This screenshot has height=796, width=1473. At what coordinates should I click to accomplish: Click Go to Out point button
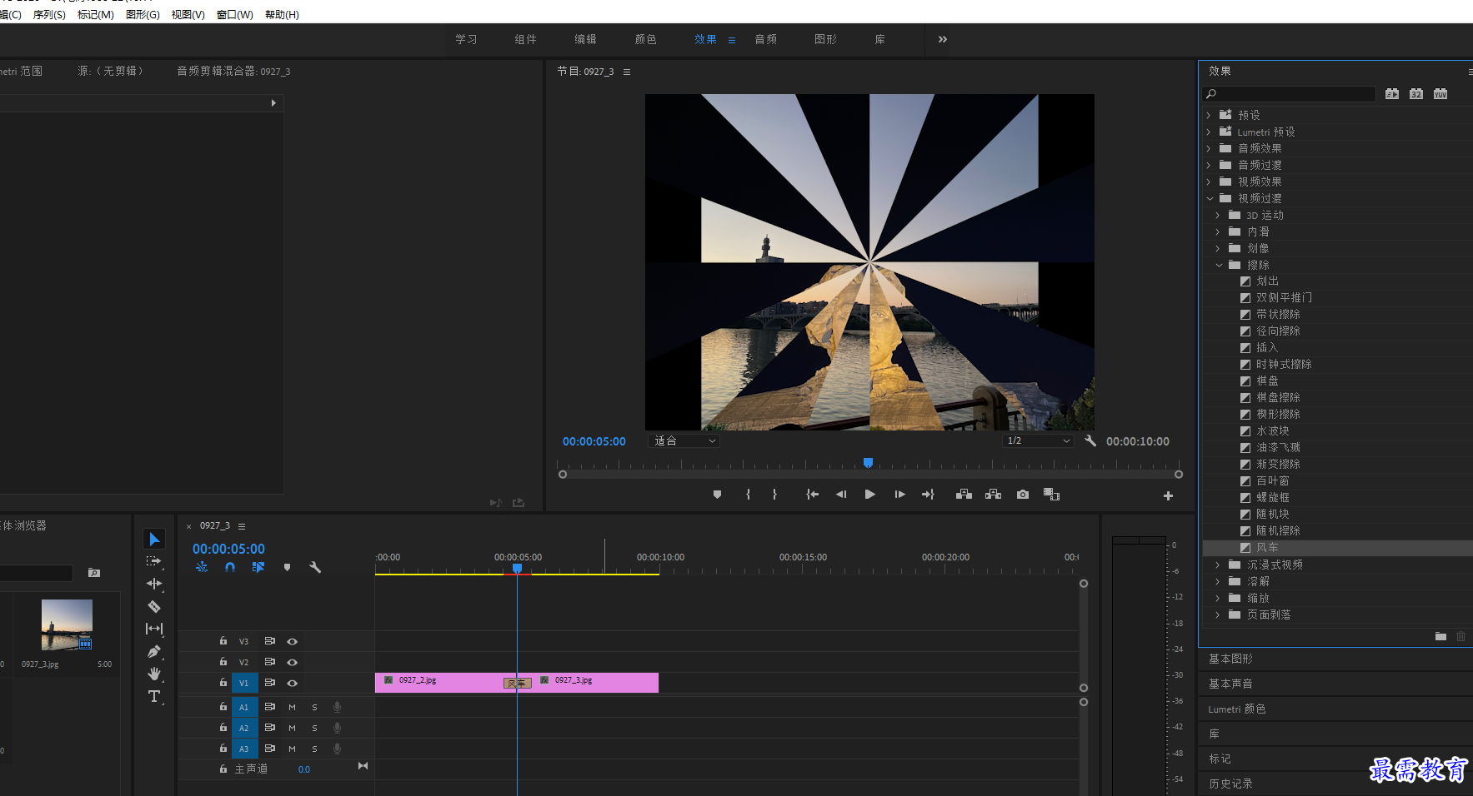tap(928, 495)
